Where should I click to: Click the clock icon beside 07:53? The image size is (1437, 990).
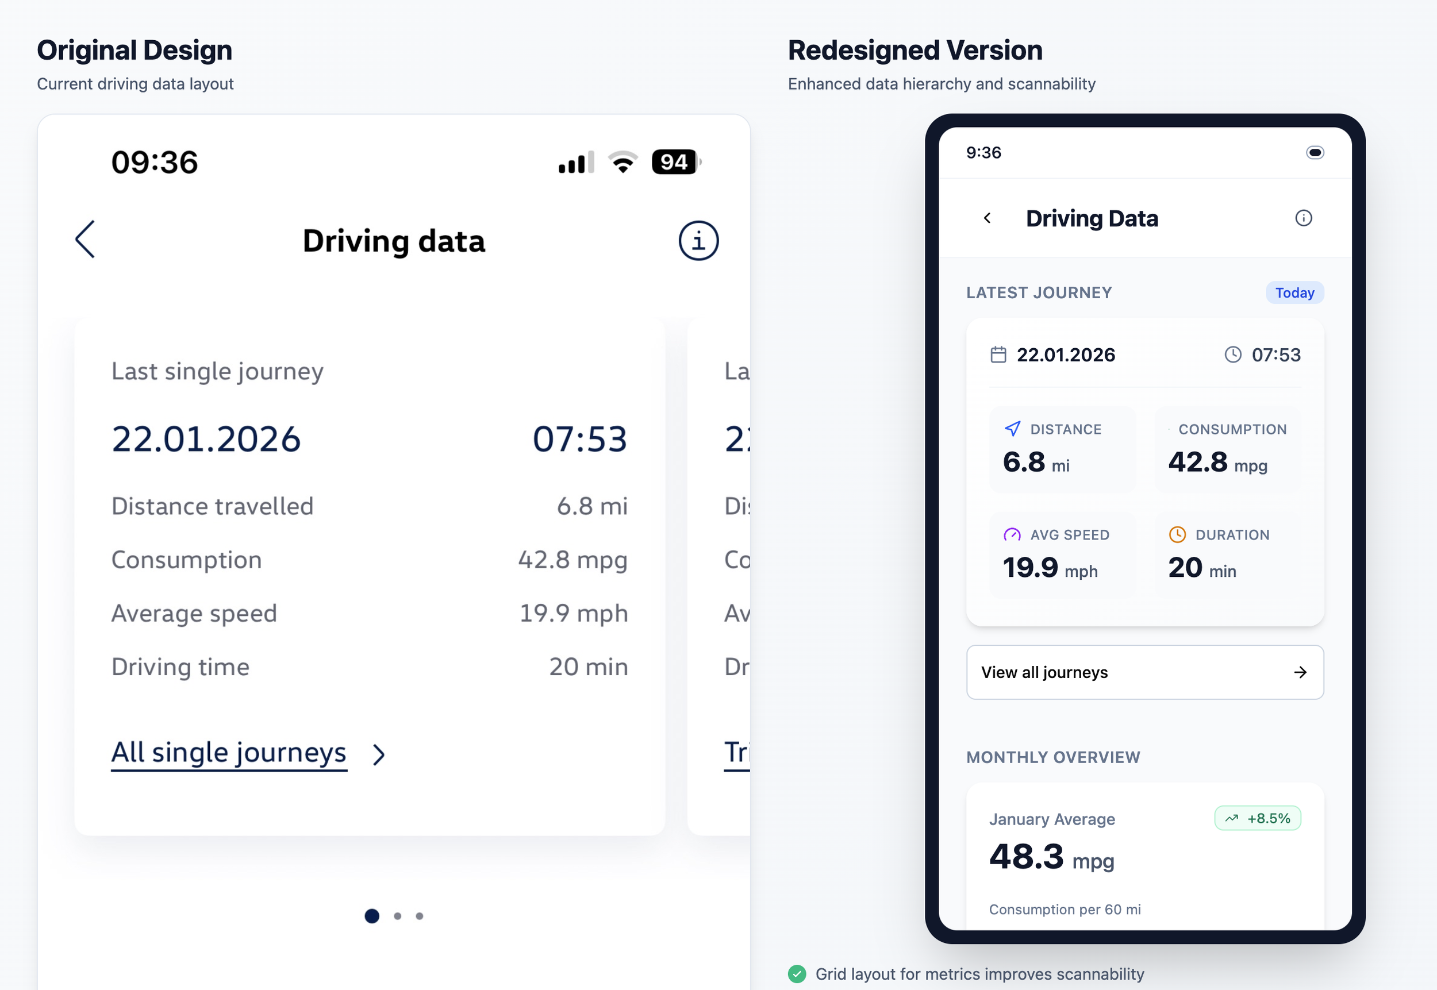click(x=1232, y=355)
